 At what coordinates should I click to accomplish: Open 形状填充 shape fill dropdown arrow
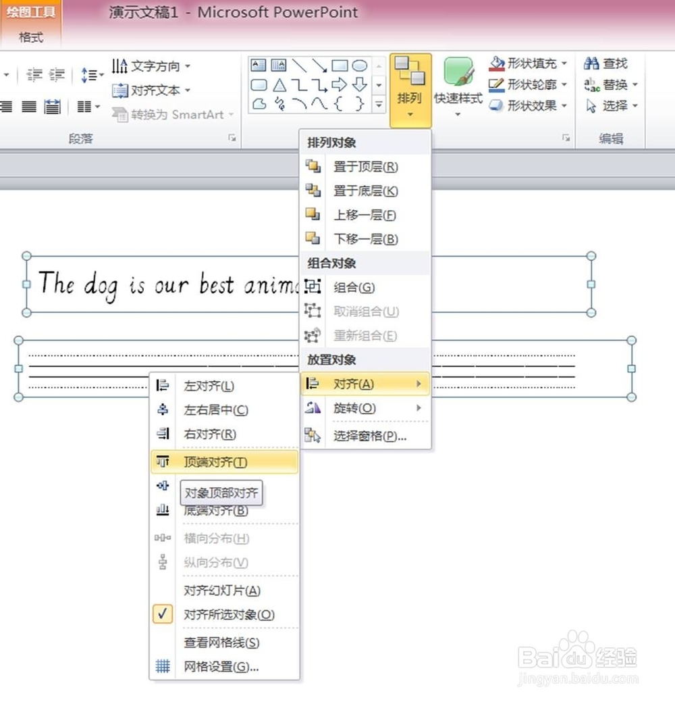(564, 64)
